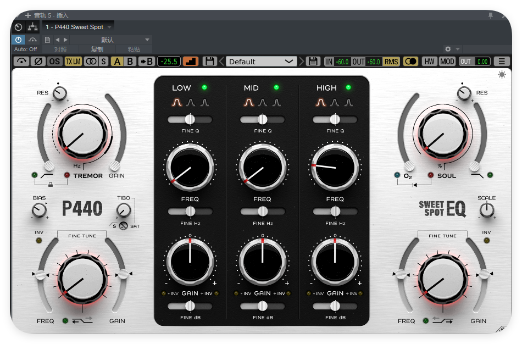Click the SAT mode selector icon
This screenshot has height=344, width=522.
pos(124,226)
